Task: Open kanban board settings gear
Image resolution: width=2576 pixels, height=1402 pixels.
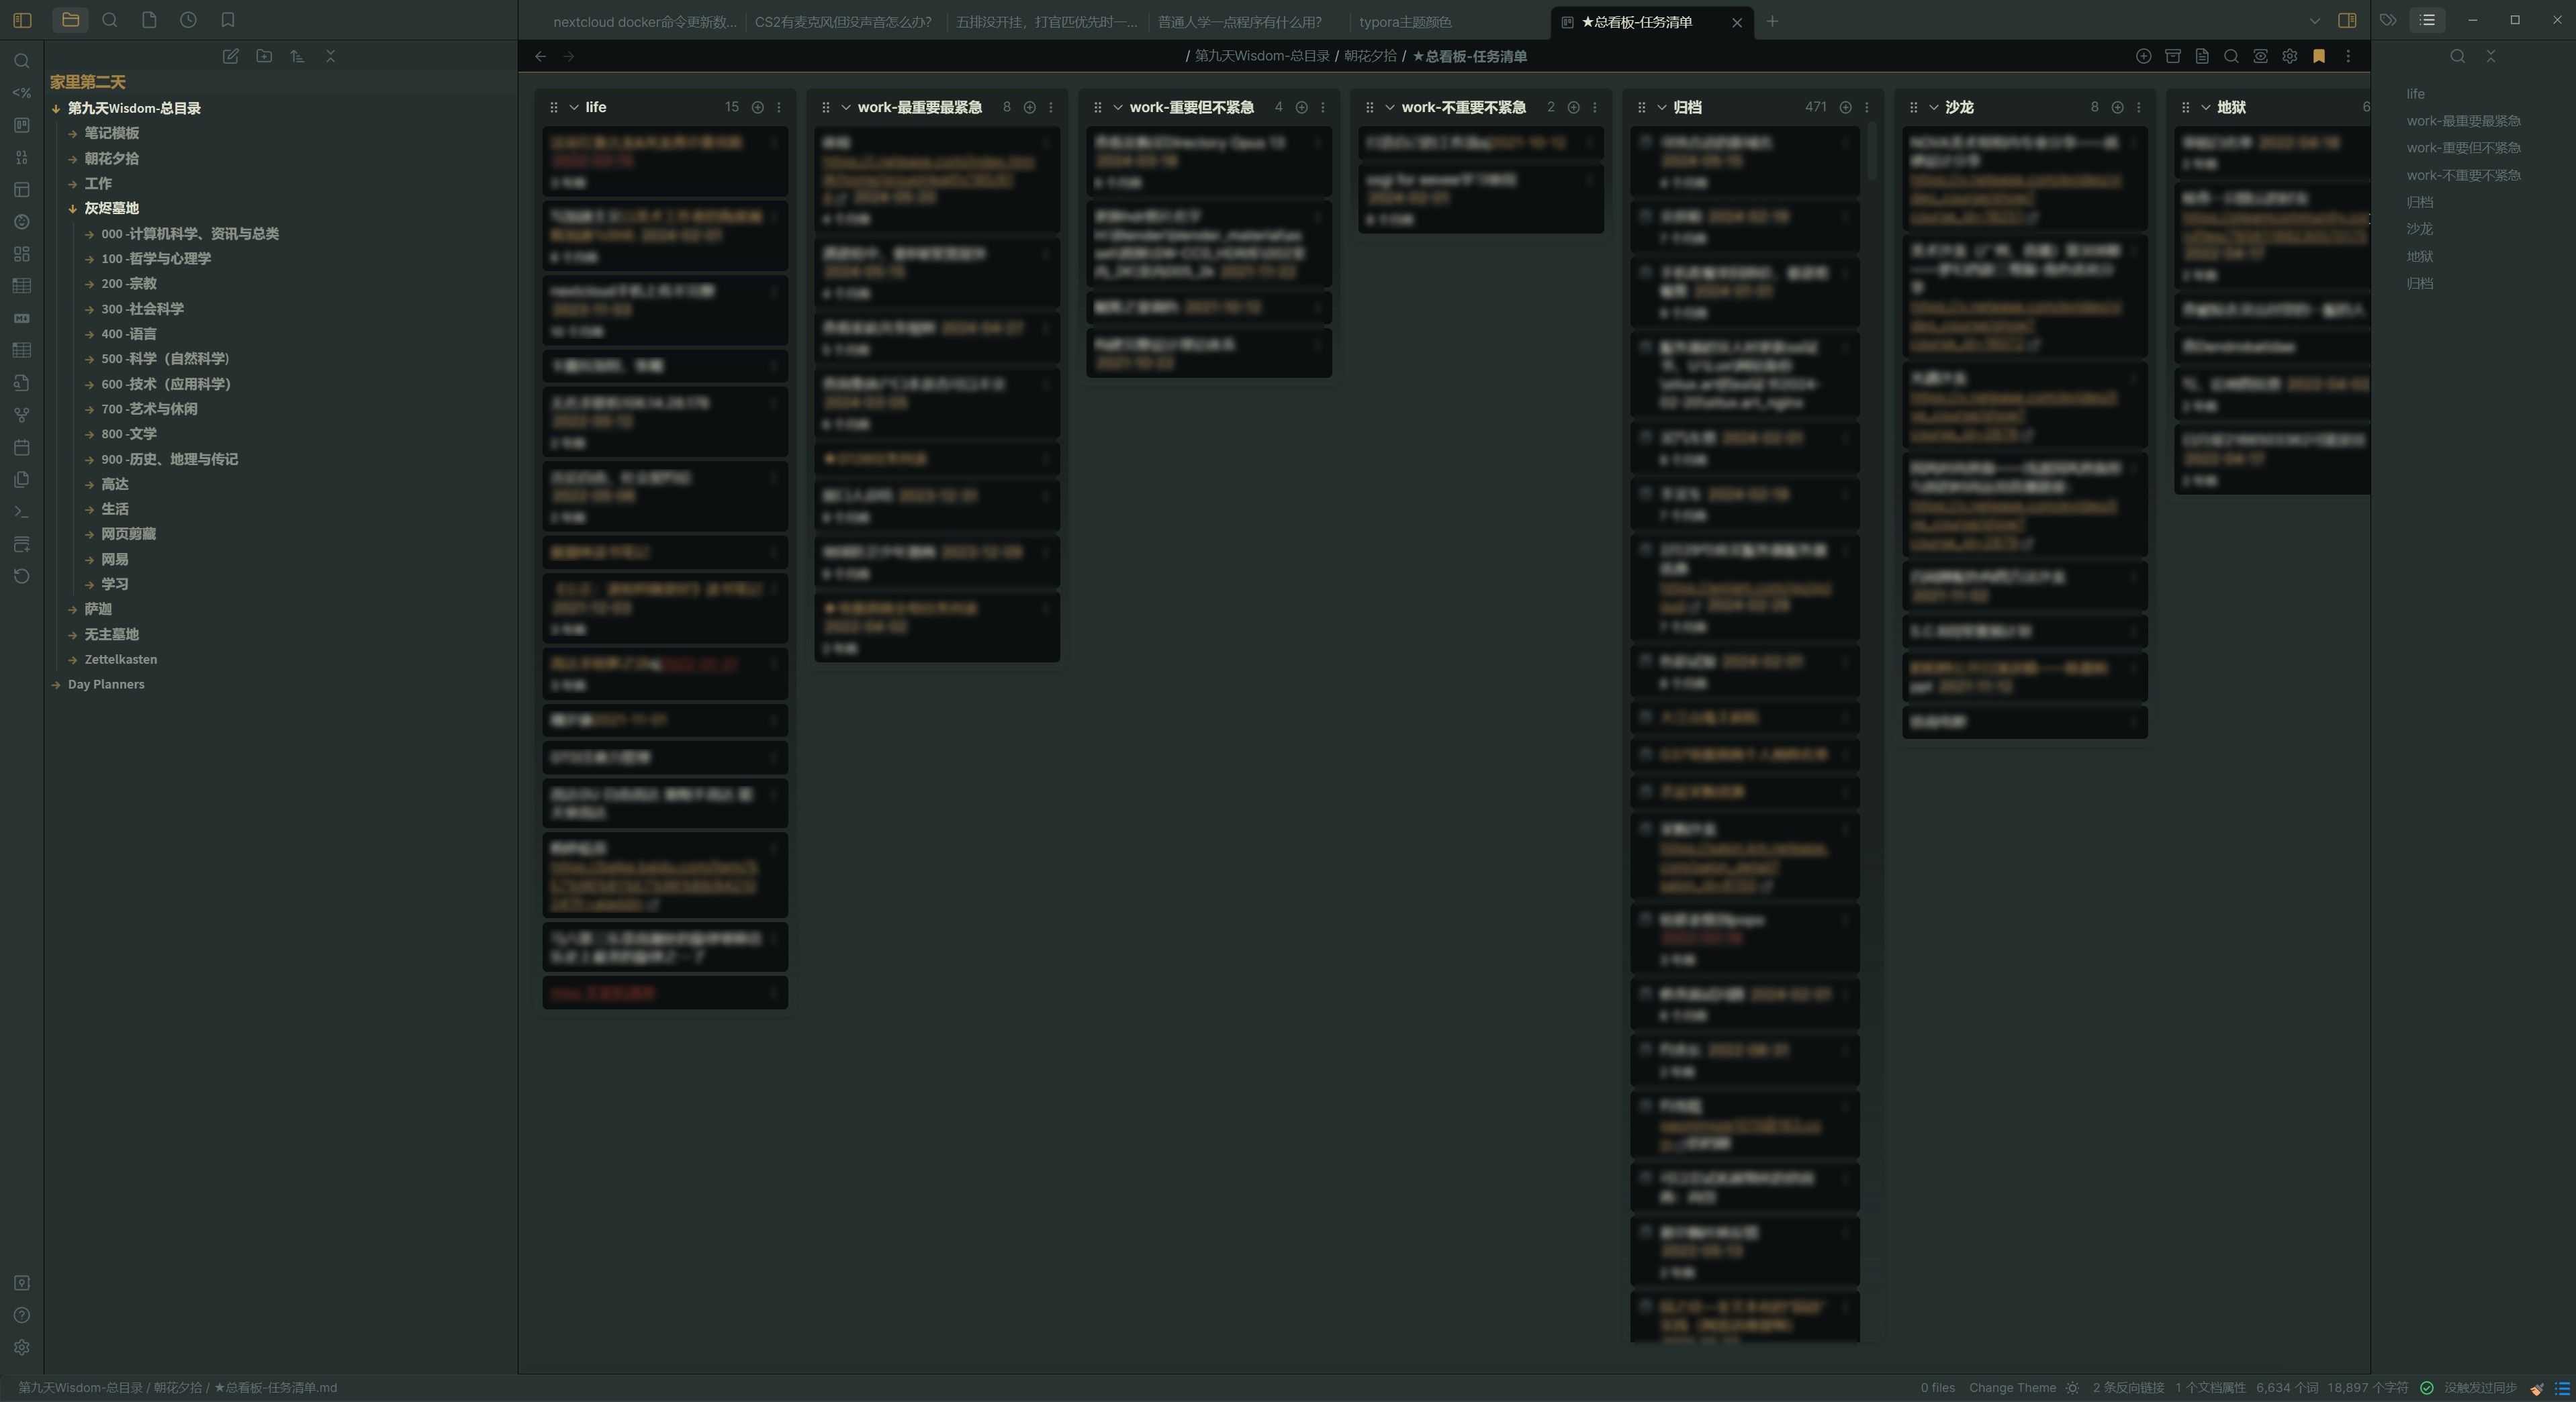Action: click(2289, 56)
